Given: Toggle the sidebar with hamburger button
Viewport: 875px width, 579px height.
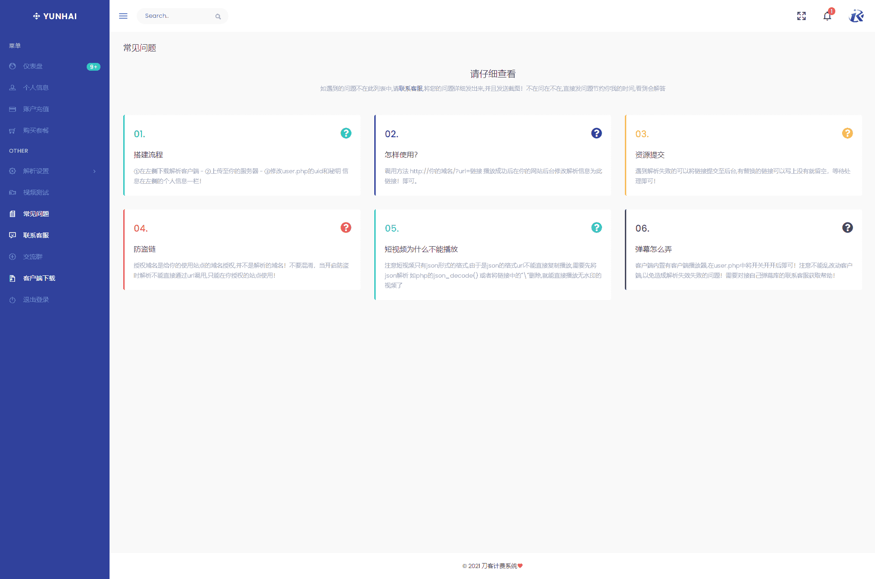Looking at the screenshot, I should click(123, 16).
